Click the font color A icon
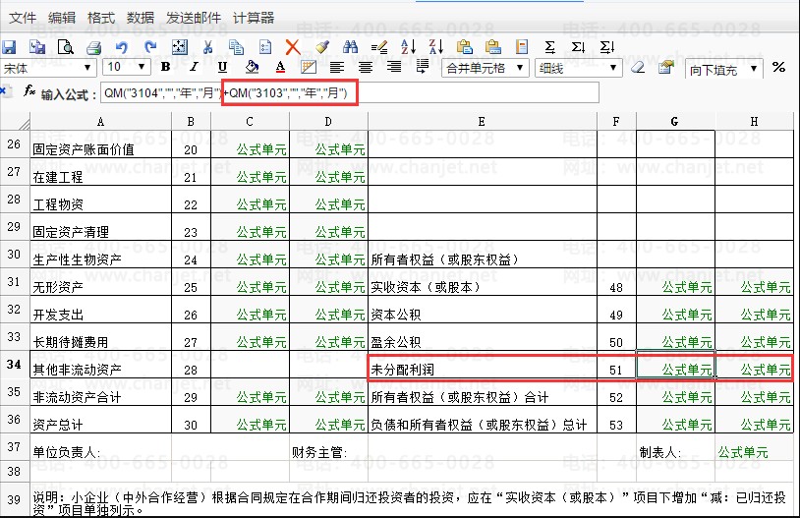 coord(280,67)
